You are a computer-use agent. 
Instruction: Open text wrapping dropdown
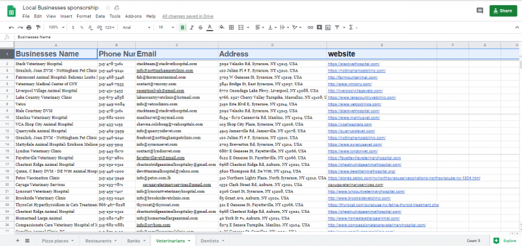point(284,27)
